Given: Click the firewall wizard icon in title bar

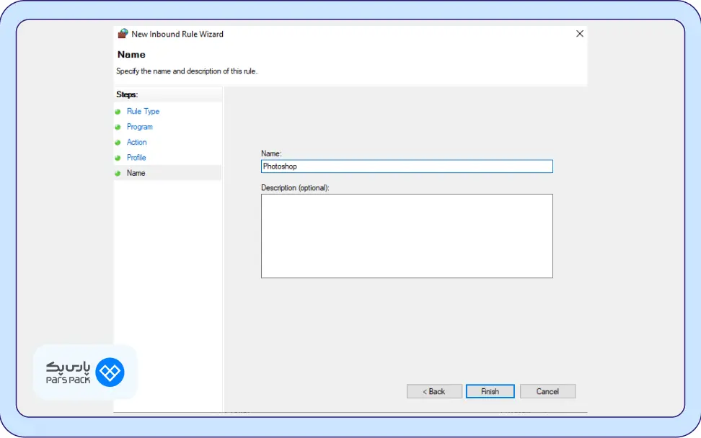Looking at the screenshot, I should click(x=123, y=34).
